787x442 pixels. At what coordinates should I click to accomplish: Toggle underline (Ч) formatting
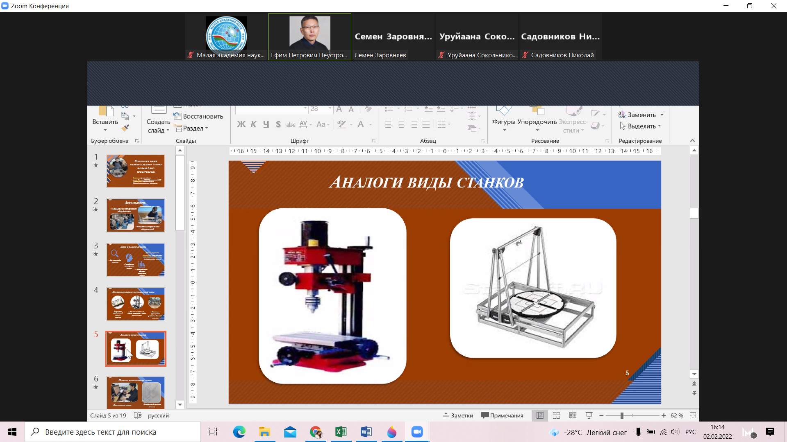(x=266, y=124)
